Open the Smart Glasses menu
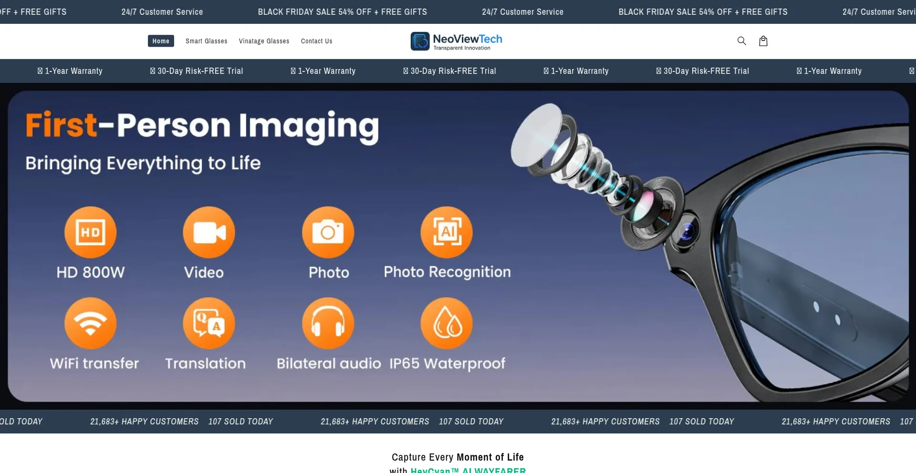Image resolution: width=916 pixels, height=473 pixels. pyautogui.click(x=206, y=41)
